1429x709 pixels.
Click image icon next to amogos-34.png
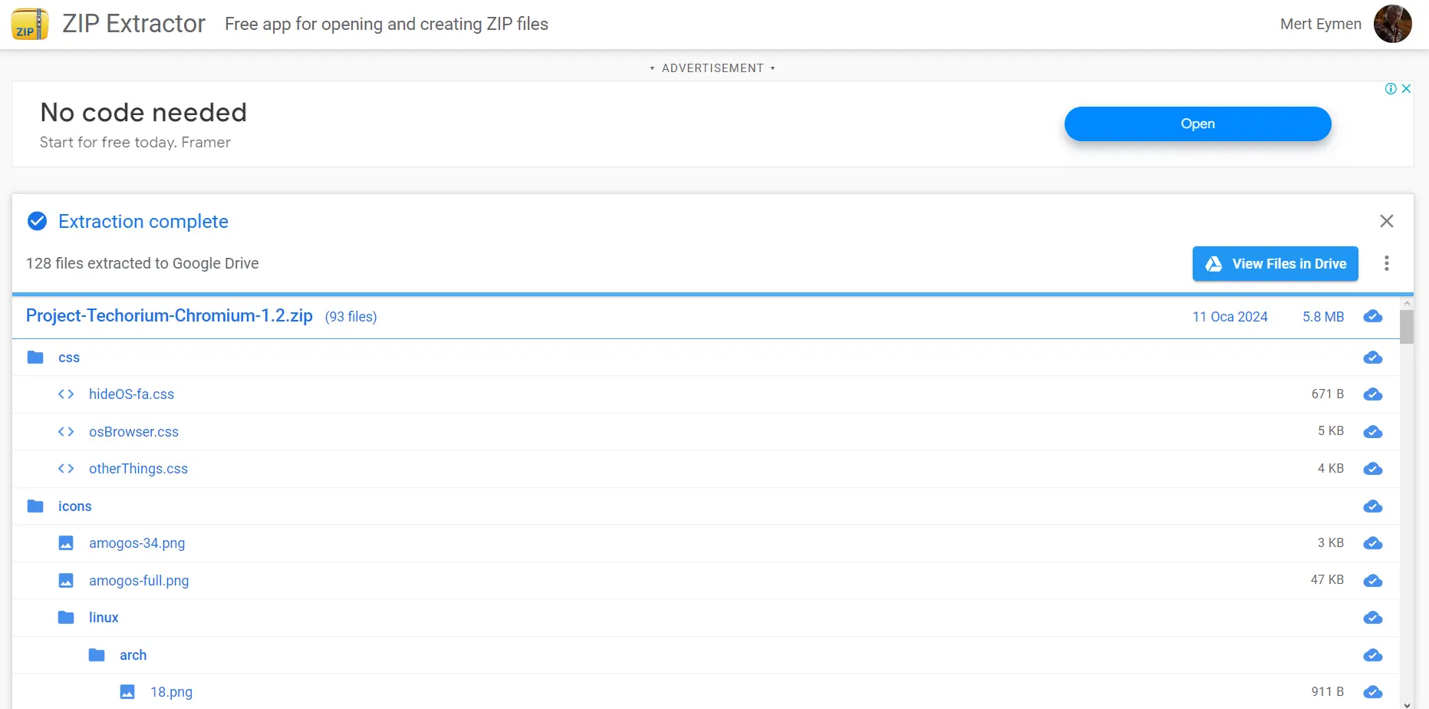click(66, 543)
